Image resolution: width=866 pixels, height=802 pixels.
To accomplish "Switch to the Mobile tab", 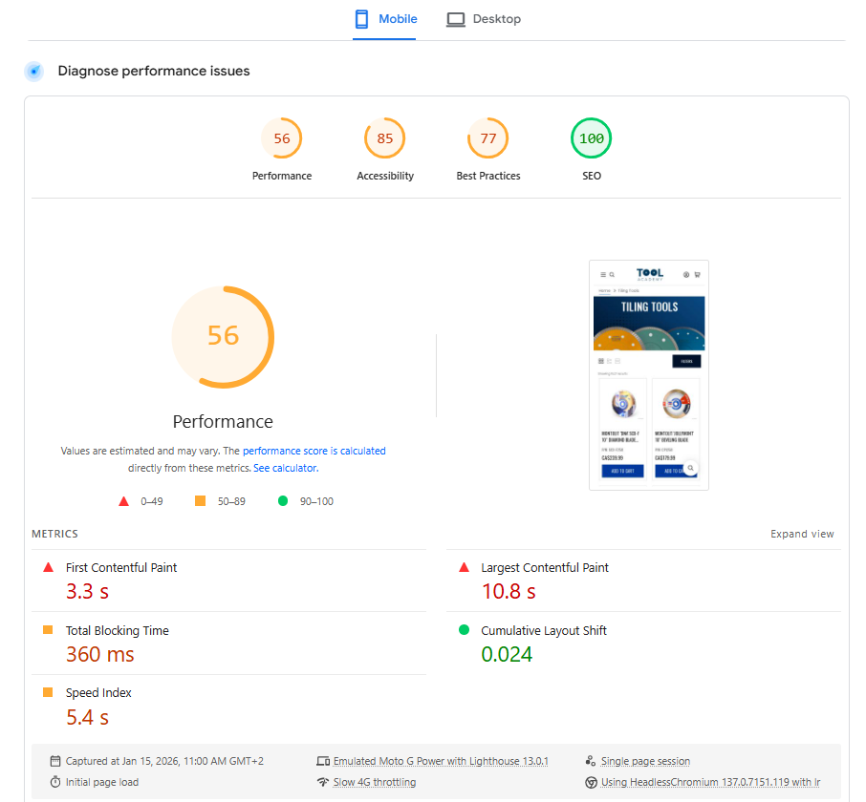I will pos(385,19).
